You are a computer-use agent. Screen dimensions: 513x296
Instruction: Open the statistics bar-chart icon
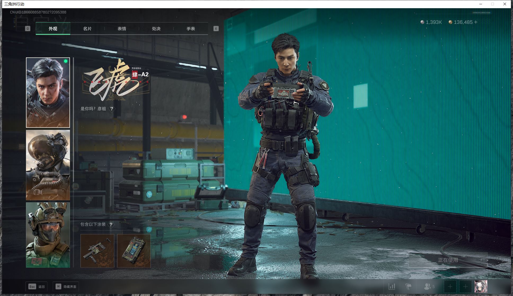coord(392,286)
